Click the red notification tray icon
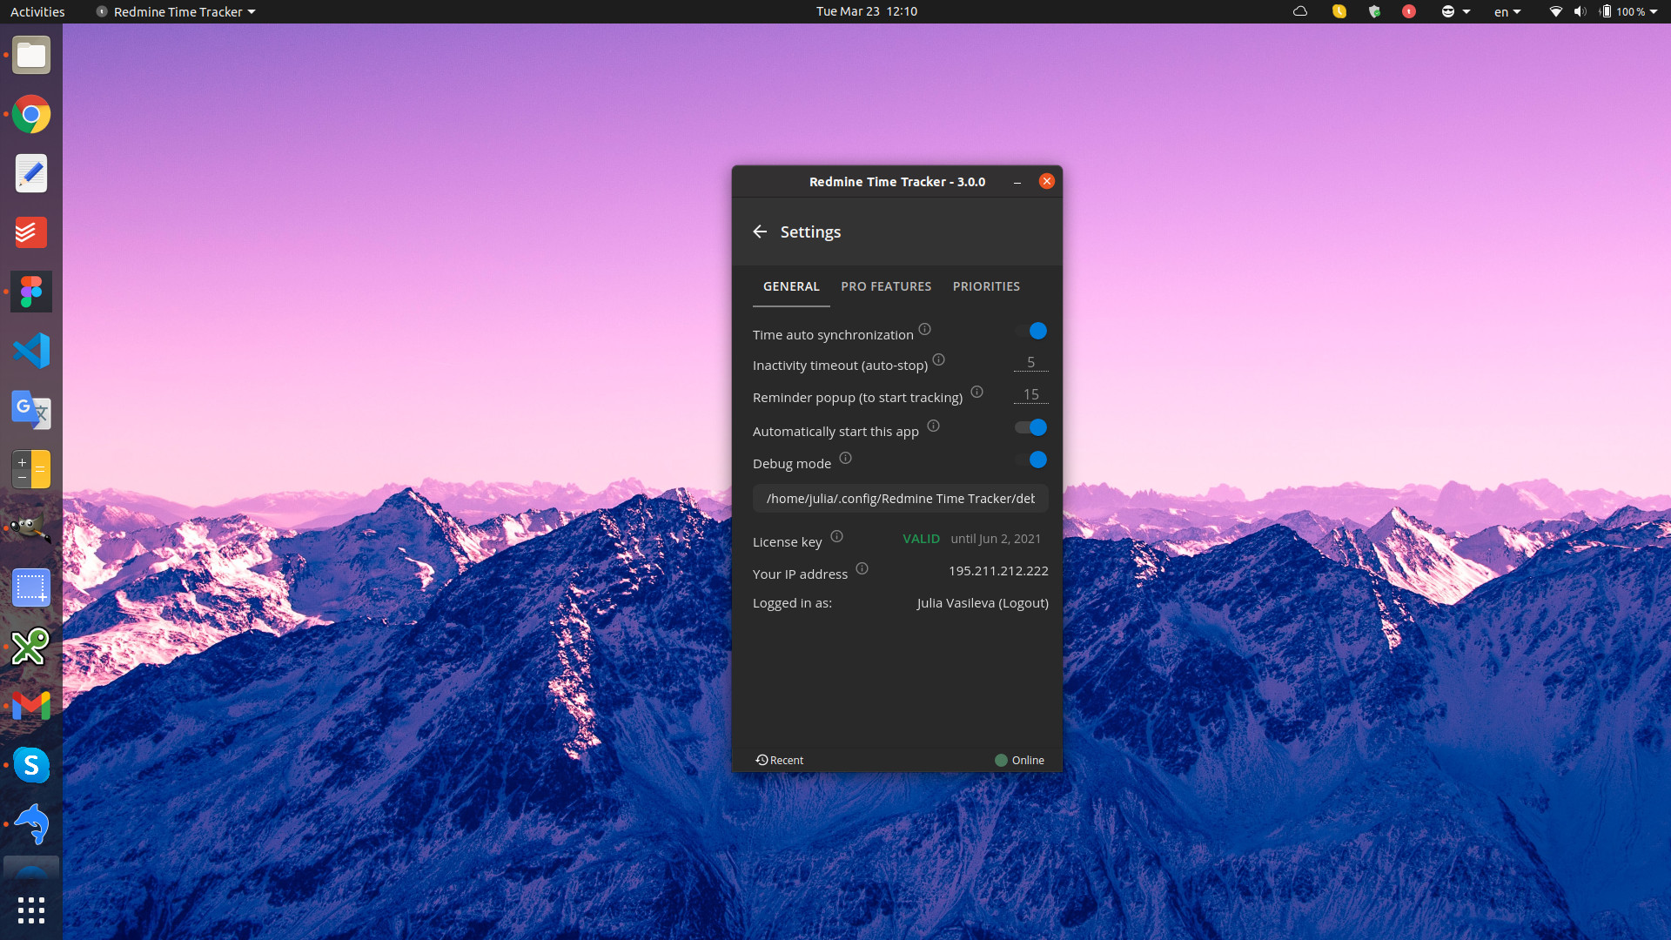Screen dimensions: 1671x940 pos(1409,11)
